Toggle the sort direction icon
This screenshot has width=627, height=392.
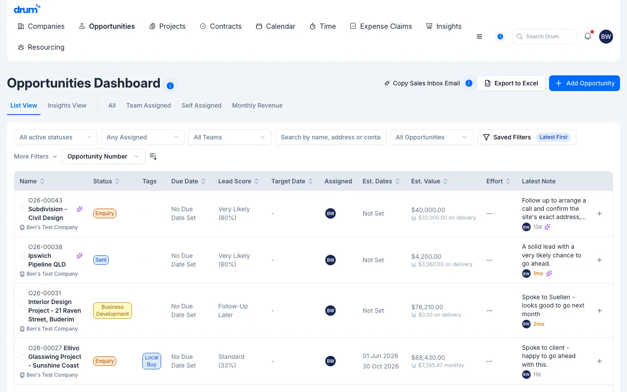(153, 156)
